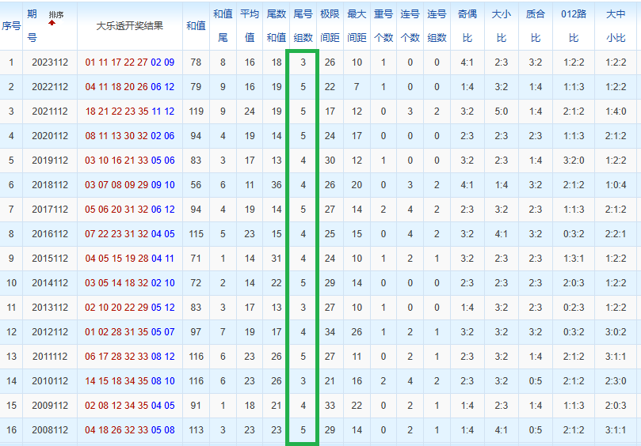
Task: Click the 期号 column header
Action: (32, 25)
